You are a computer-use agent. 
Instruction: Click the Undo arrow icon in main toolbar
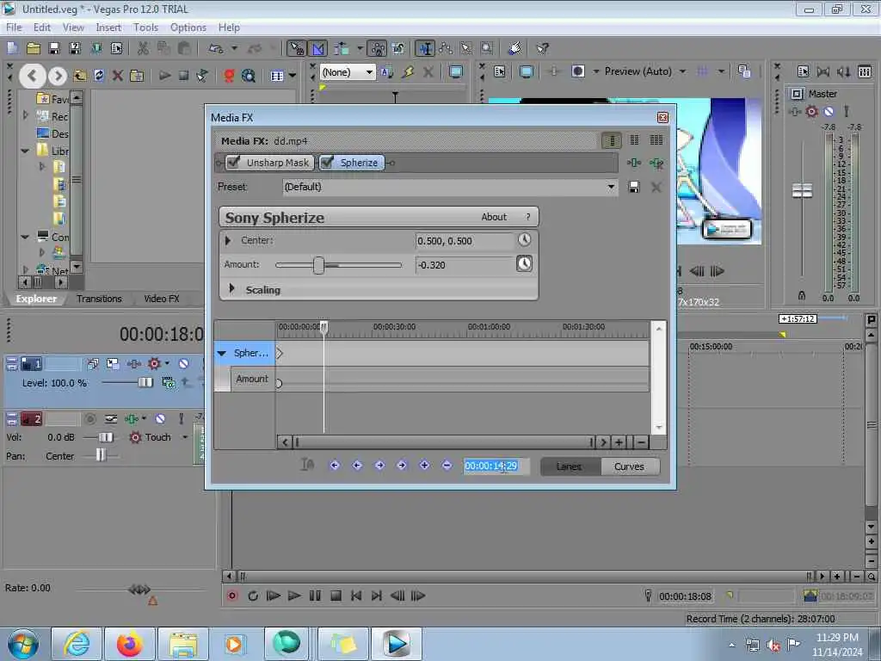(216, 48)
